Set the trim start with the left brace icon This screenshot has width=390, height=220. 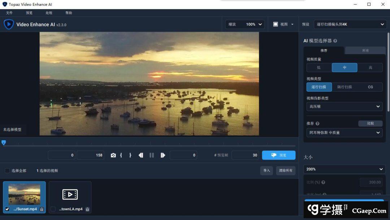121,155
